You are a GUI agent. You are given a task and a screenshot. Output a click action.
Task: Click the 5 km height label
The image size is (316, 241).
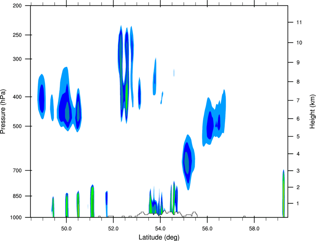[x=298, y=136]
